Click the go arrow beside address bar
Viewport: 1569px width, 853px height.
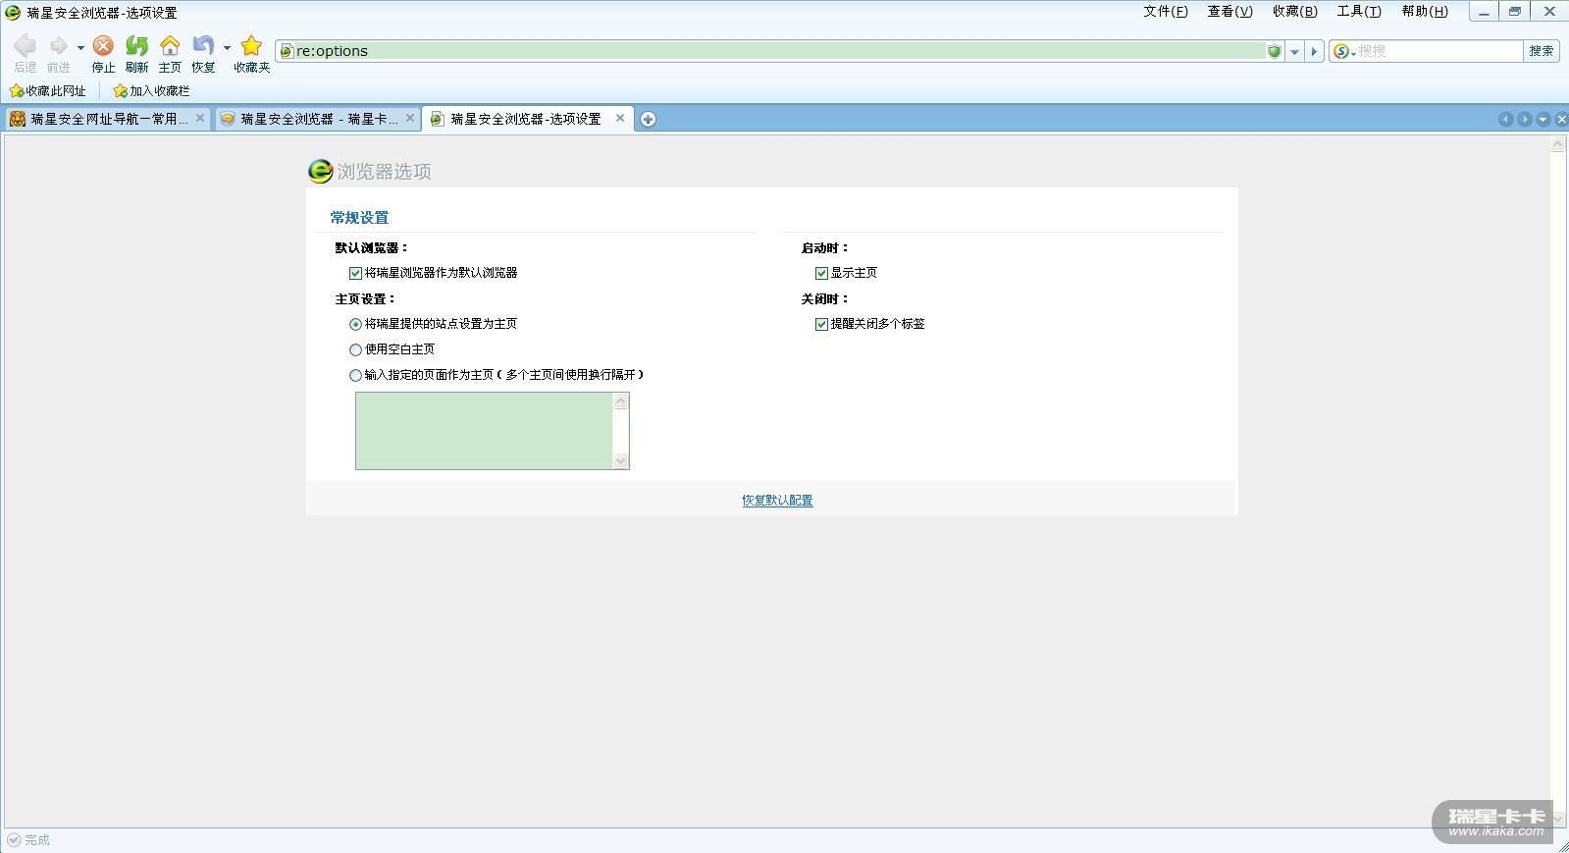(x=1314, y=51)
